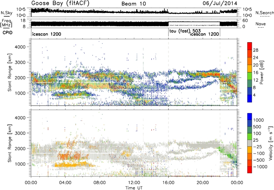The height and width of the screenshot is (190, 274).
Task: Click the 'Slant Range [km]' label of velocity panel
Action: pyautogui.click(x=10, y=143)
